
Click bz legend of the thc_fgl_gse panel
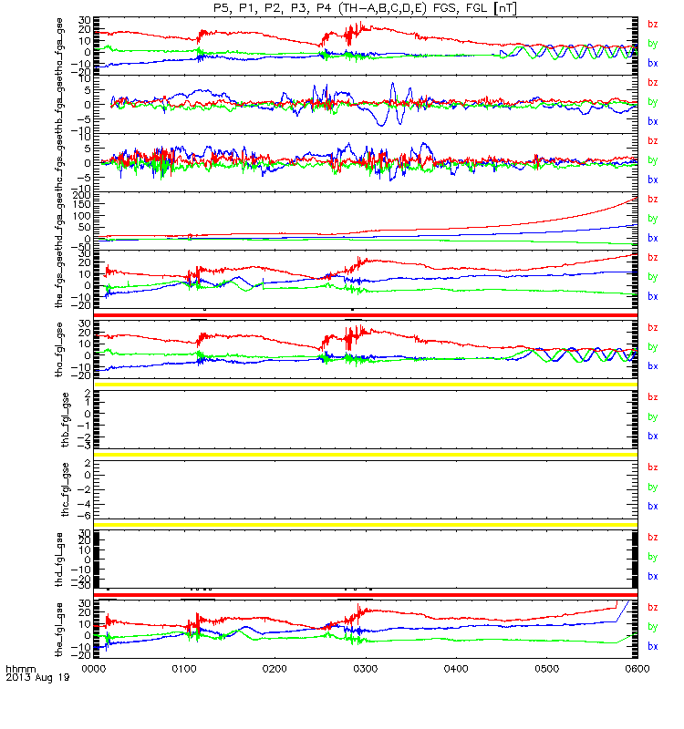pos(652,467)
